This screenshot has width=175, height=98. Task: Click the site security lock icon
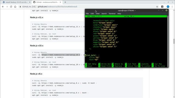click(x=20, y=7)
